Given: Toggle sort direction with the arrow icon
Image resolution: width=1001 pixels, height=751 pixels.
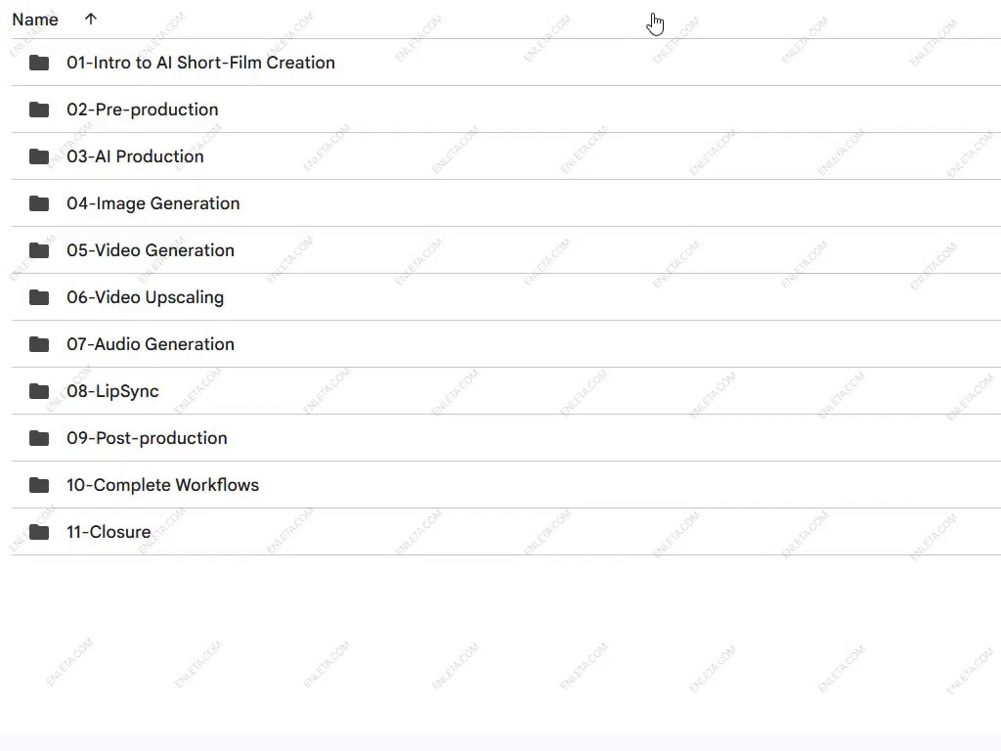Looking at the screenshot, I should [91, 20].
